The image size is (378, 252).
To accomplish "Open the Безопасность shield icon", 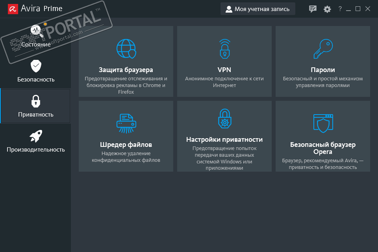I will (x=36, y=66).
